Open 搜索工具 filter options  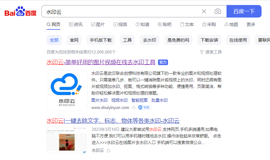coord(211,52)
